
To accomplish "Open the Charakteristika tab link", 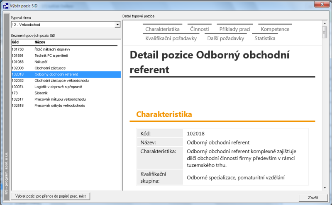I will click(x=162, y=29).
